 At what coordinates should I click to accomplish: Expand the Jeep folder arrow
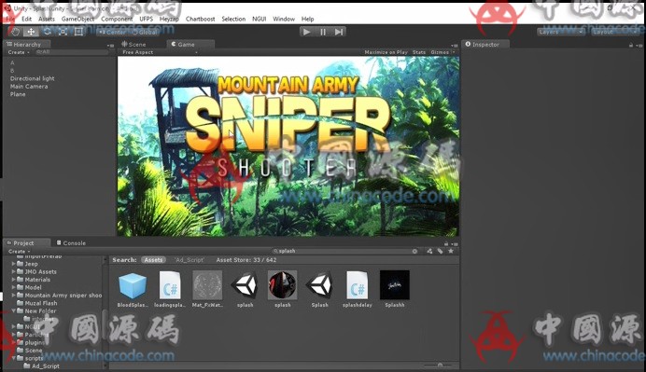(x=14, y=264)
